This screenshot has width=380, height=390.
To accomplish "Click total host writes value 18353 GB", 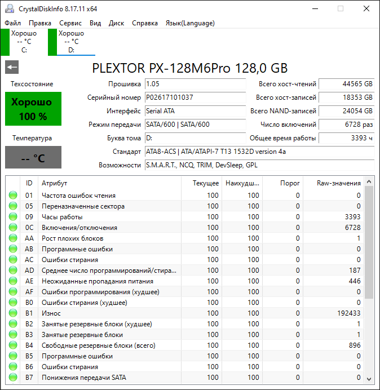I will coord(347,97).
